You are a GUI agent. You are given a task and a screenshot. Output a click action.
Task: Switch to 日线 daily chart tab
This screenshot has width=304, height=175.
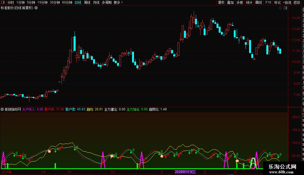[78, 2]
